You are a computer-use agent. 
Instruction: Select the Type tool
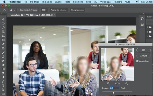pos(3,86)
